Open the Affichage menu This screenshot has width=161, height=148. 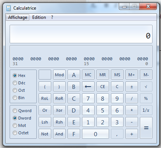click(x=18, y=17)
